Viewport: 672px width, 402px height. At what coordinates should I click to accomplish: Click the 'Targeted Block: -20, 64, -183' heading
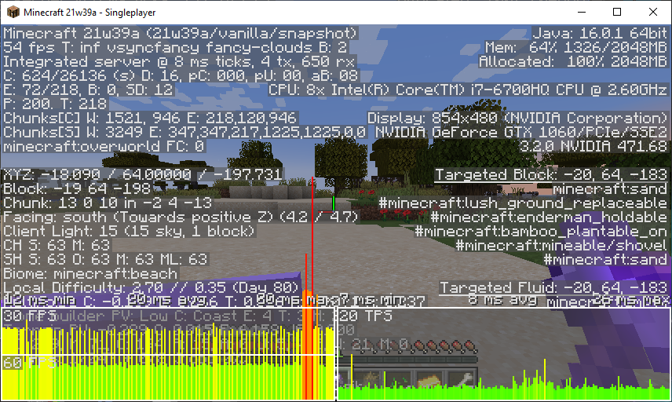click(552, 175)
